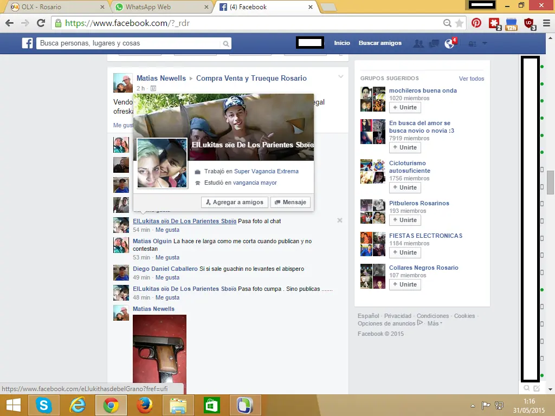Expand the Facebook account dropdown arrow

tap(485, 43)
